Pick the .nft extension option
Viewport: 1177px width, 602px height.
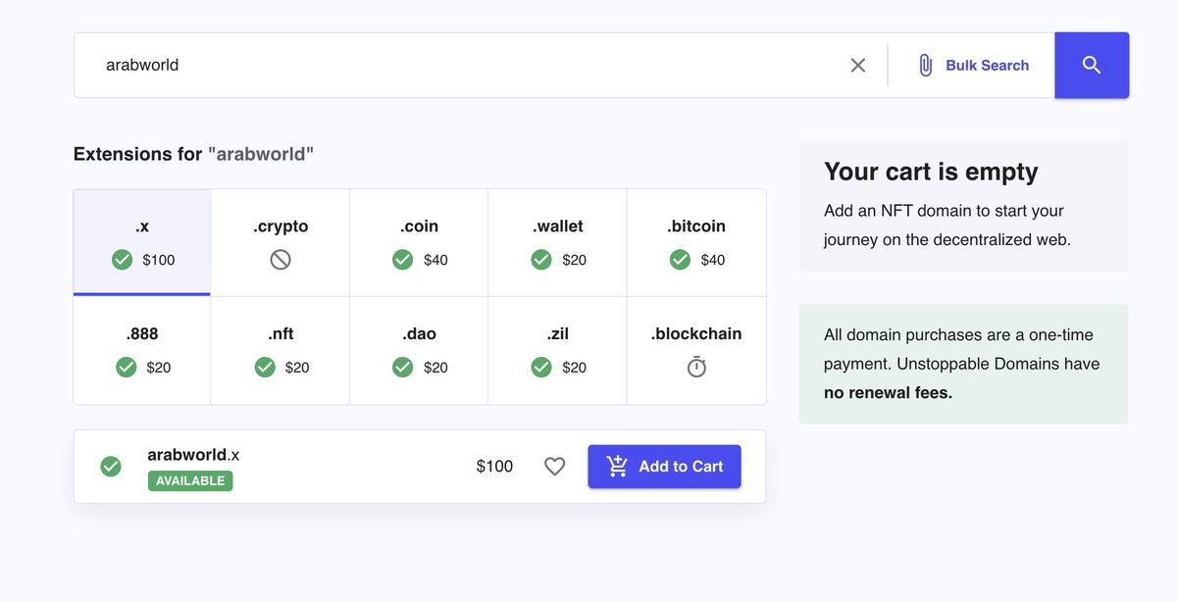click(281, 350)
